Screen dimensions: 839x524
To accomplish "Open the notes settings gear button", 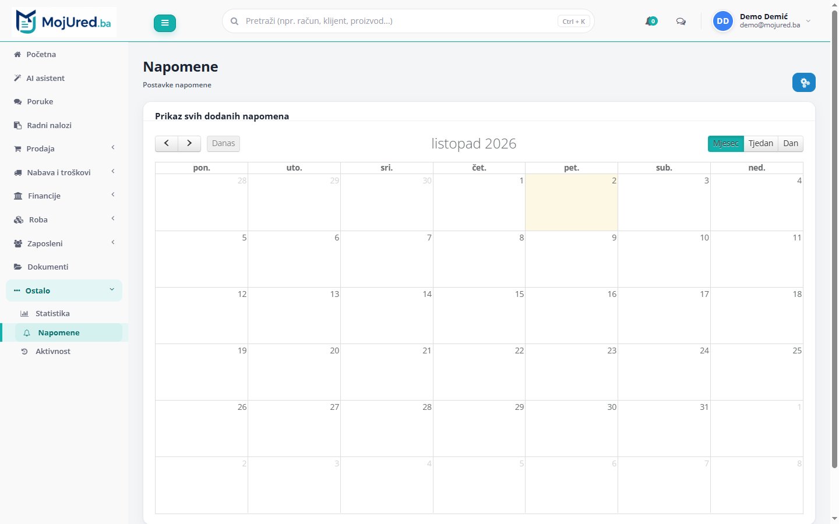I will (x=804, y=83).
